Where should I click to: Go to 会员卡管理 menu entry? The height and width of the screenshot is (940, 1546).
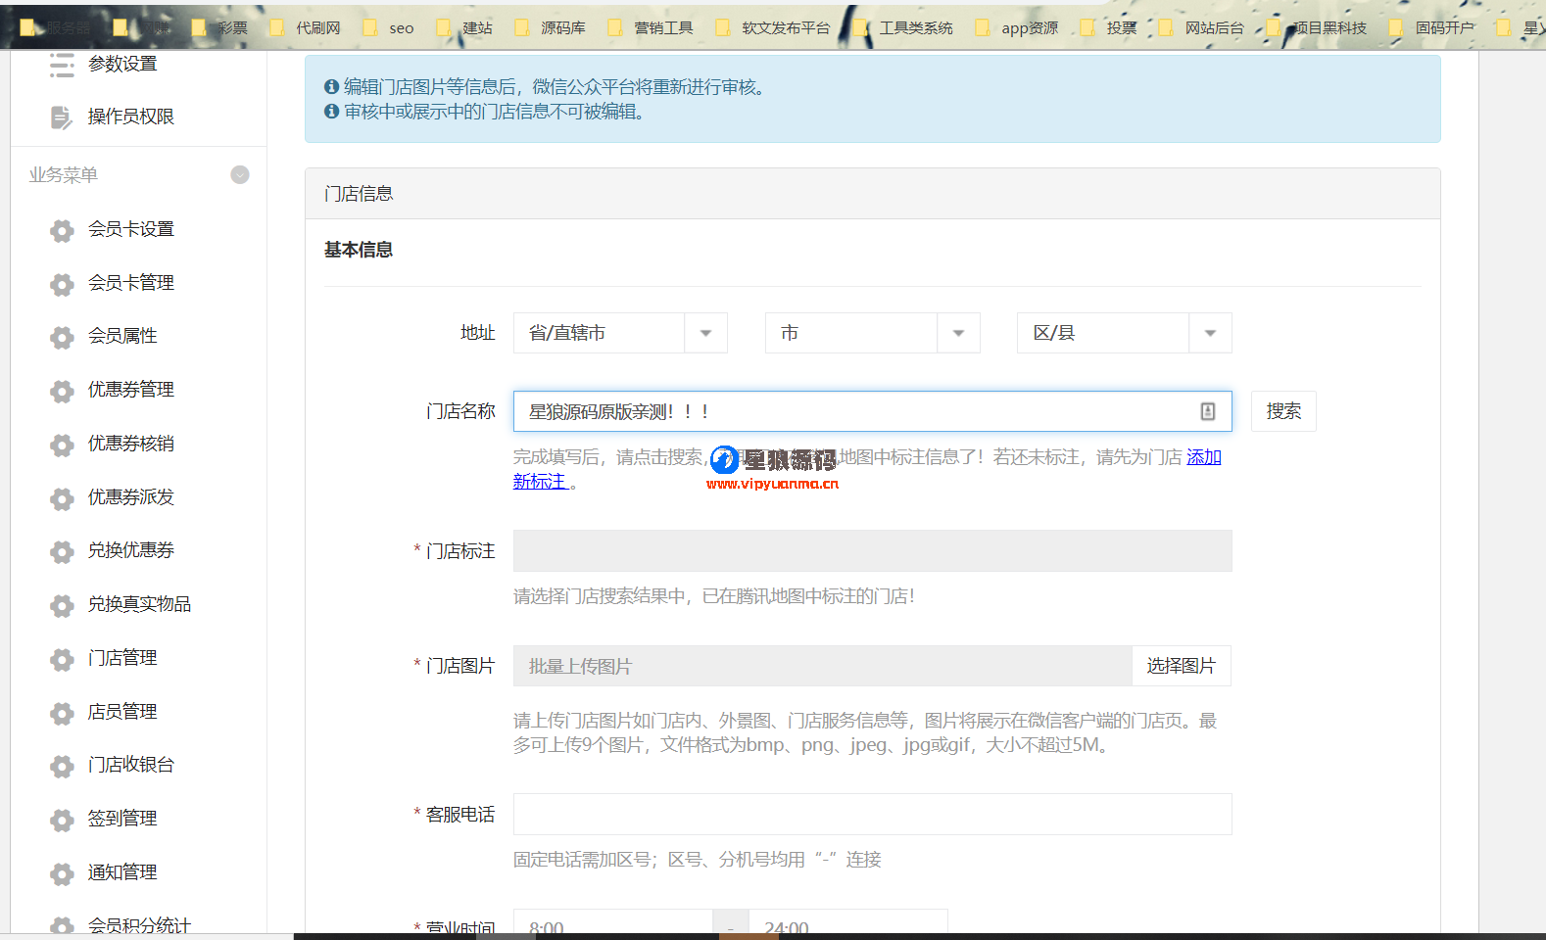(x=131, y=283)
